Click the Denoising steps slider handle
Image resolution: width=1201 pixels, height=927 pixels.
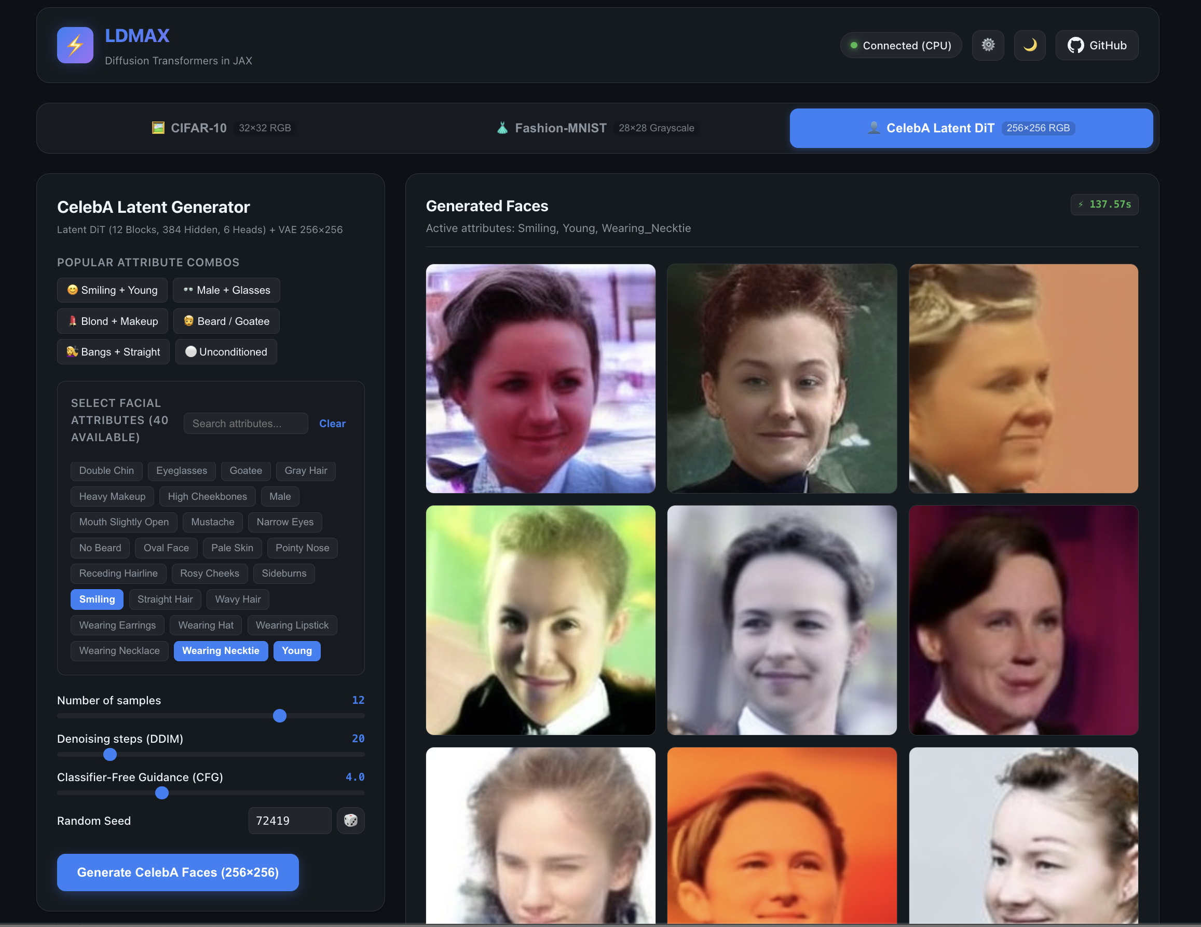[x=110, y=754]
